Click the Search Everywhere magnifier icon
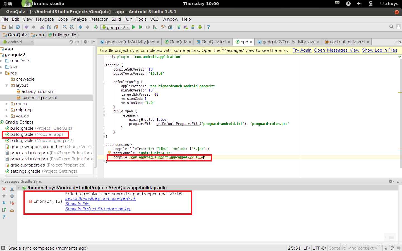This screenshot has width=402, height=251. [x=391, y=27]
